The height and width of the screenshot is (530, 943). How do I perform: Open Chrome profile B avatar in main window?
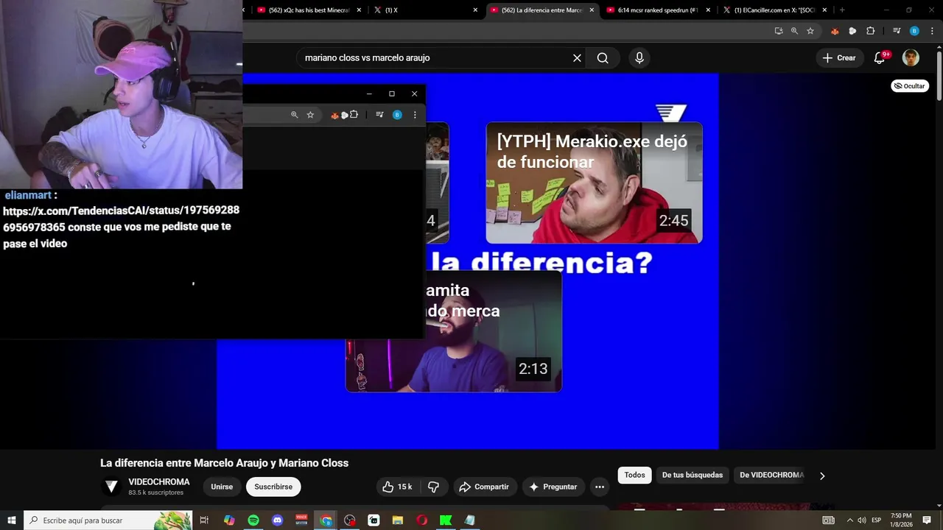pos(914,31)
